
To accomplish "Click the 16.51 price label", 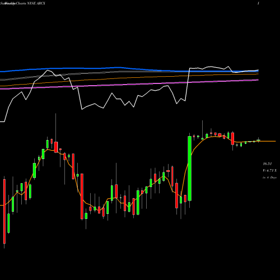I will (267, 164).
